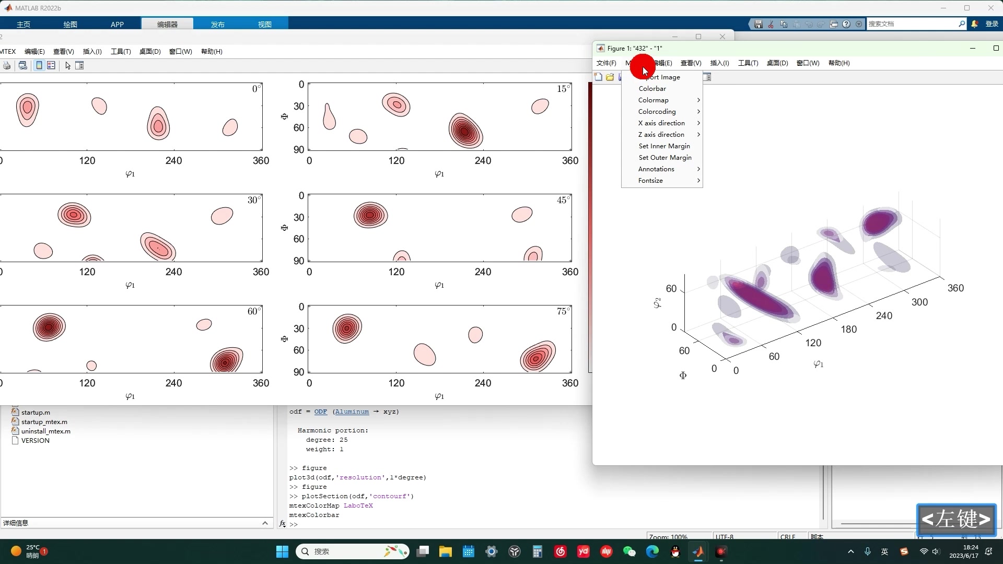Click the open file folder icon
This screenshot has width=1003, height=564.
click(610, 77)
